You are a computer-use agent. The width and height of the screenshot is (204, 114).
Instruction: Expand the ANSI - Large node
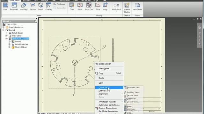pos(6,36)
